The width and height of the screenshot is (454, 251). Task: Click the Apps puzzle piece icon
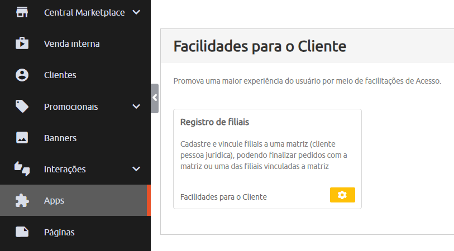22,200
